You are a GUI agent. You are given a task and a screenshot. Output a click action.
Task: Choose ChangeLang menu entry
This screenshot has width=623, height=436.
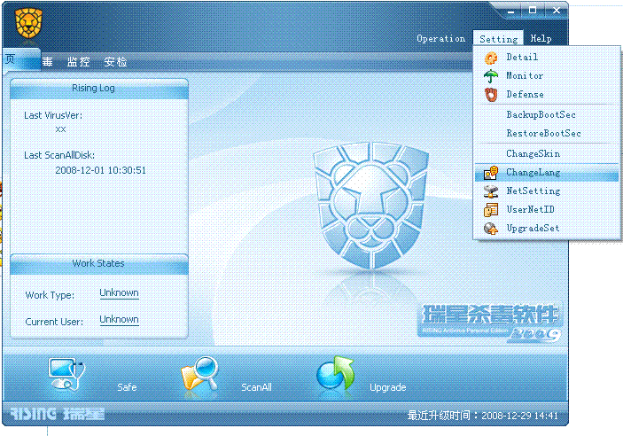pos(547,173)
